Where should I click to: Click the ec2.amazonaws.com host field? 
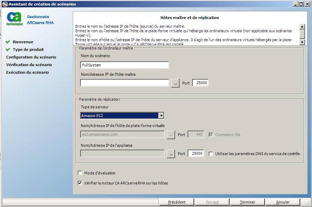[x=122, y=134]
